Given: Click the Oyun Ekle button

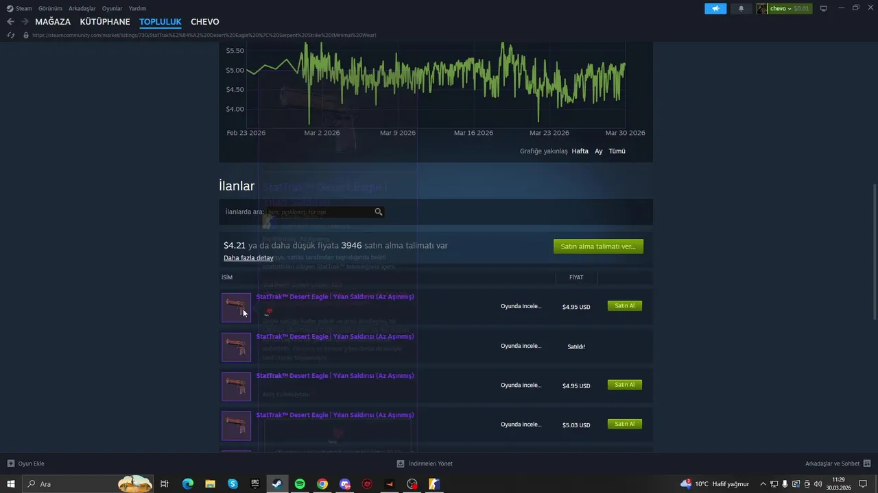Looking at the screenshot, I should tap(25, 464).
